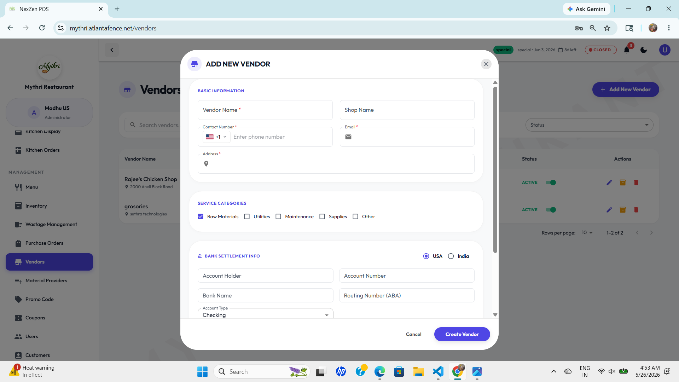
Task: Close the Add New Vendor dialog
Action: [486, 64]
